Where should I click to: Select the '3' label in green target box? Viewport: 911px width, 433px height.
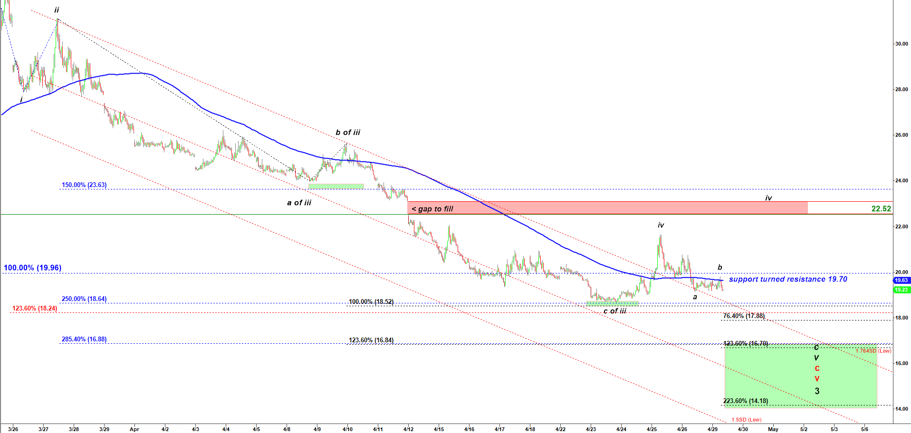click(817, 391)
